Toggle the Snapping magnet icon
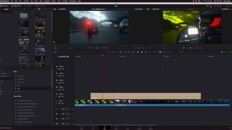 (138, 52)
